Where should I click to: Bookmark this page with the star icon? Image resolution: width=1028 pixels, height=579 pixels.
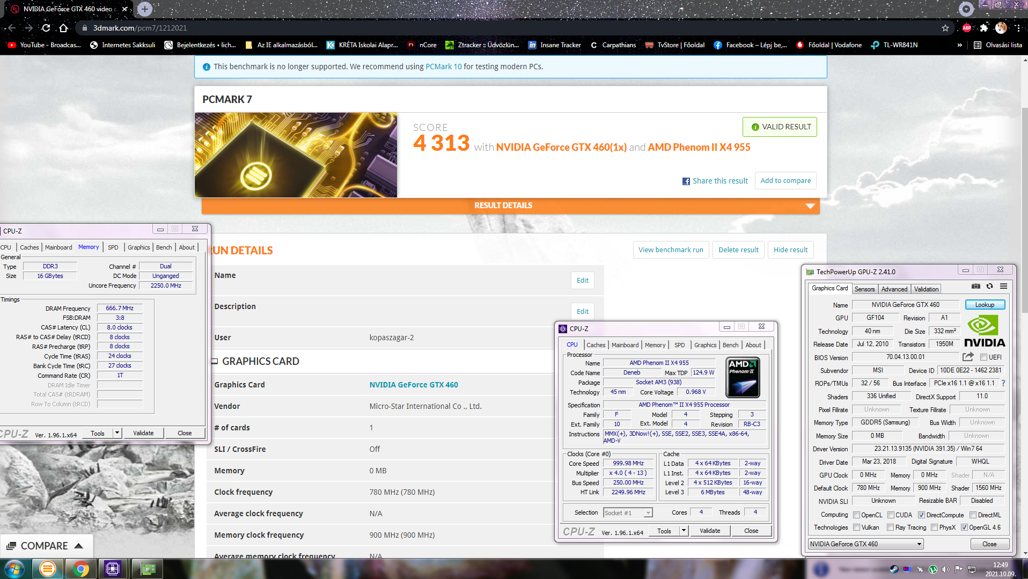coord(945,28)
